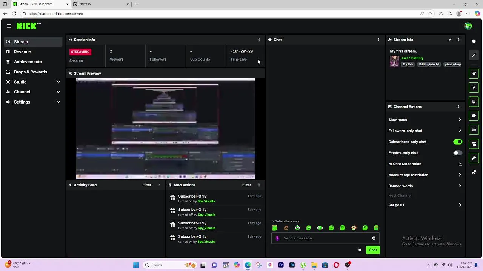Disable Subscribers-only chat toggle
Screen dimensions: 483x271
pos(458,142)
